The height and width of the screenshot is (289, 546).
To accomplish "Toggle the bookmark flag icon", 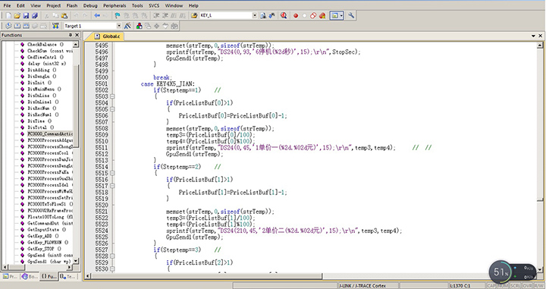I will pyautogui.click(x=118, y=16).
